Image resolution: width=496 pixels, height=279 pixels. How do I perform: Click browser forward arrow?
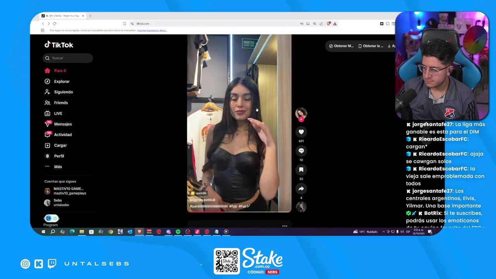click(48, 24)
